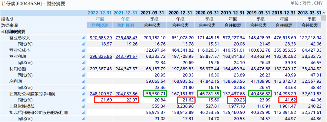
Task: Open chart icon of 同比 row containing 18.57
Action: tap(84, 44)
